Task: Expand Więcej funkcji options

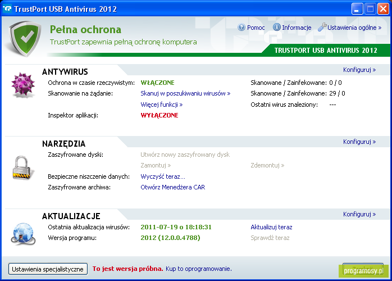Action: pos(162,105)
